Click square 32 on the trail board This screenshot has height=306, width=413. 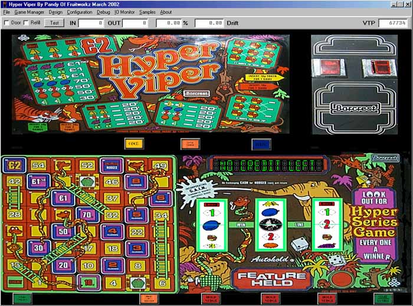click(x=112, y=215)
